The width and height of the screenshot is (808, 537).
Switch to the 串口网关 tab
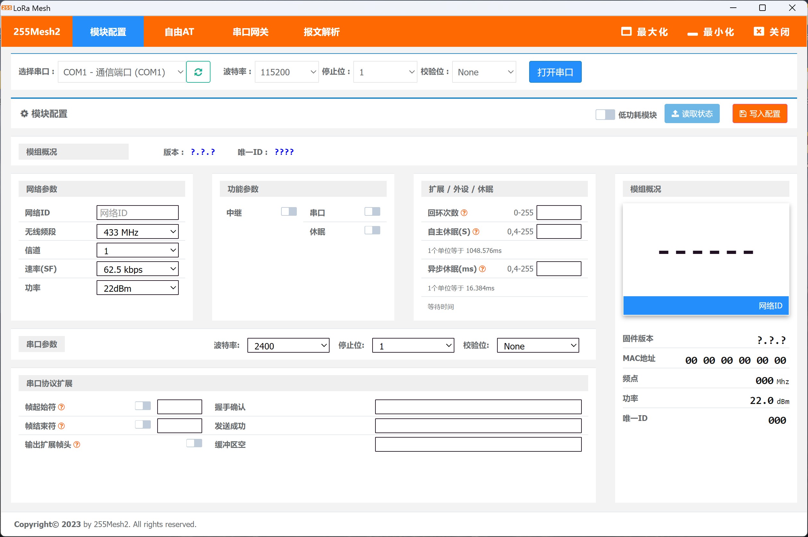click(251, 31)
